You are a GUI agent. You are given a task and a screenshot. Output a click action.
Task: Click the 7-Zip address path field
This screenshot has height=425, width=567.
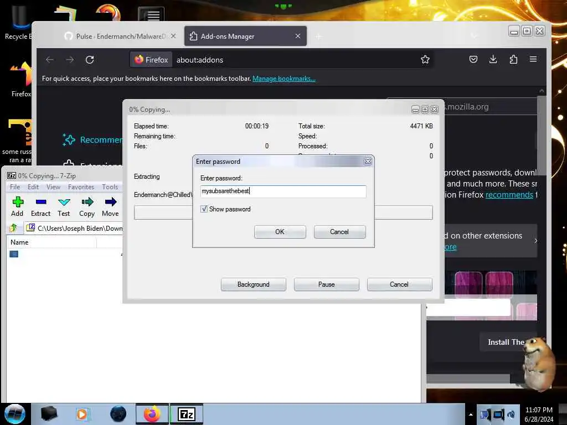click(74, 228)
